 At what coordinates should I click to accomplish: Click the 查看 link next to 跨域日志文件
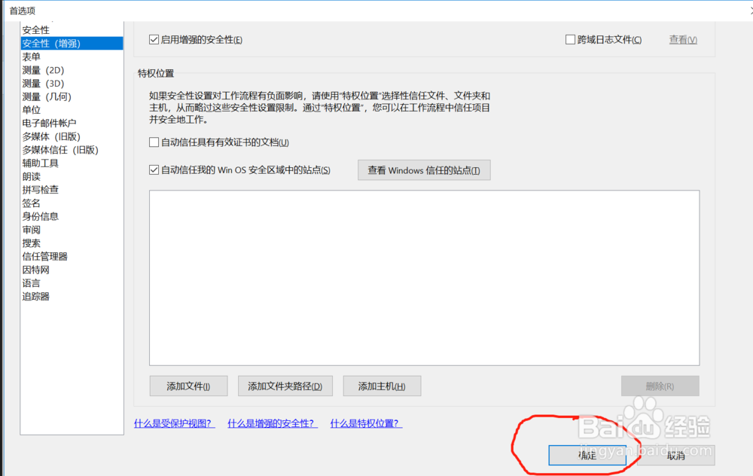coord(682,39)
